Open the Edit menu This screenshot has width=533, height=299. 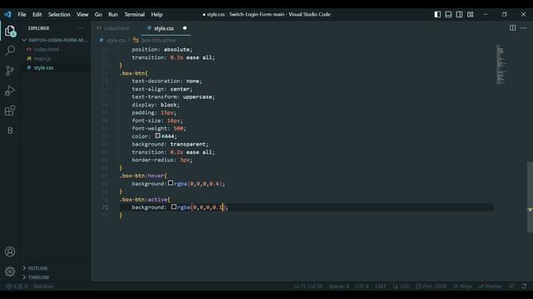(x=37, y=14)
